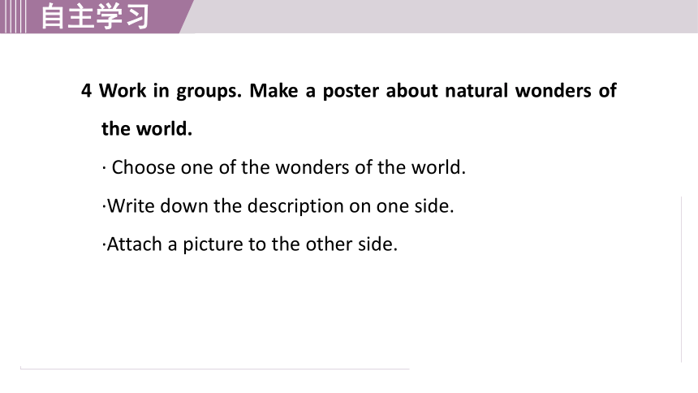Click the phrase 'Make a poster'
698x393 pixels.
pyautogui.click(x=314, y=91)
